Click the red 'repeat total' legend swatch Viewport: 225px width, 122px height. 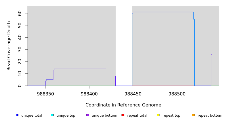click(x=123, y=115)
